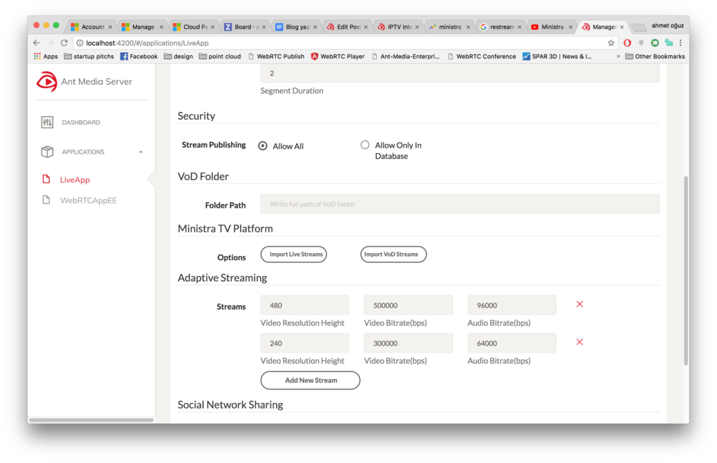Switch to the Account tab
This screenshot has width=717, height=463.
92,27
